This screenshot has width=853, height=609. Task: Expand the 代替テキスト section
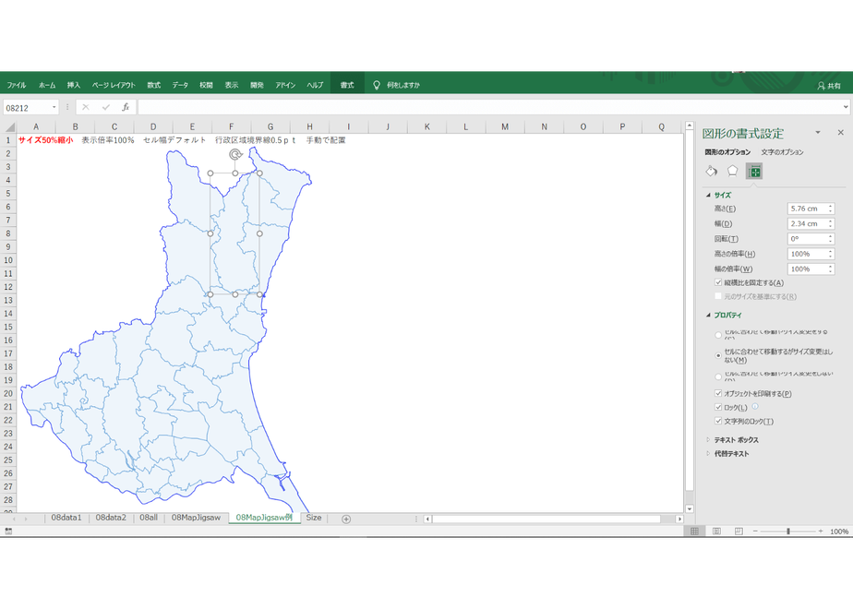(x=708, y=453)
